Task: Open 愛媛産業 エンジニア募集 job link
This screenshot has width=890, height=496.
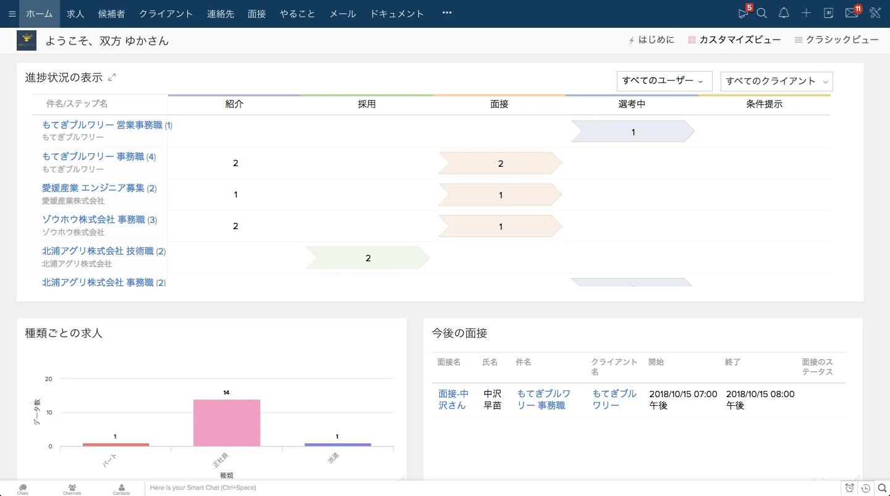Action: [x=93, y=188]
